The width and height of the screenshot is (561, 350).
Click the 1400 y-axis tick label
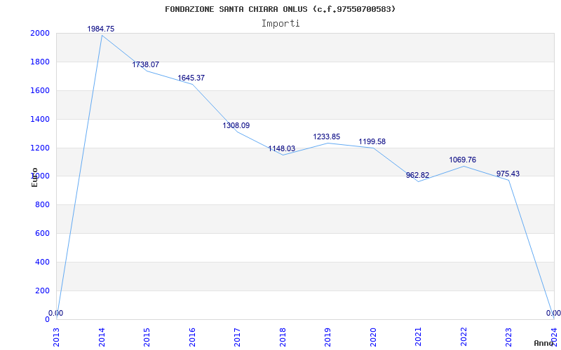click(x=41, y=119)
